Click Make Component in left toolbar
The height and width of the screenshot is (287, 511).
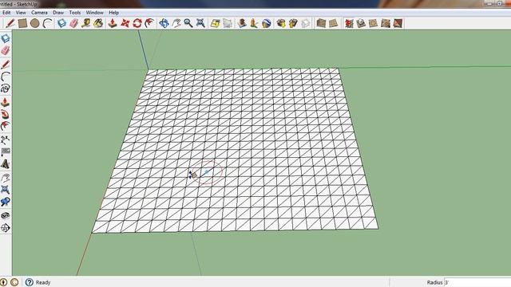click(6, 38)
